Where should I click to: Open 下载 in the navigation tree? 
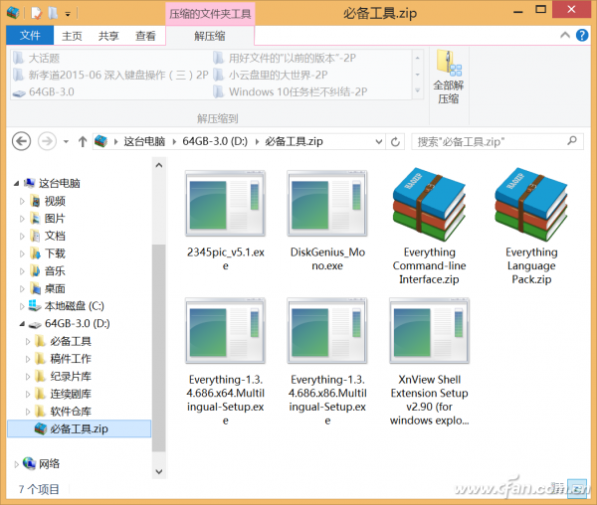pyautogui.click(x=55, y=253)
